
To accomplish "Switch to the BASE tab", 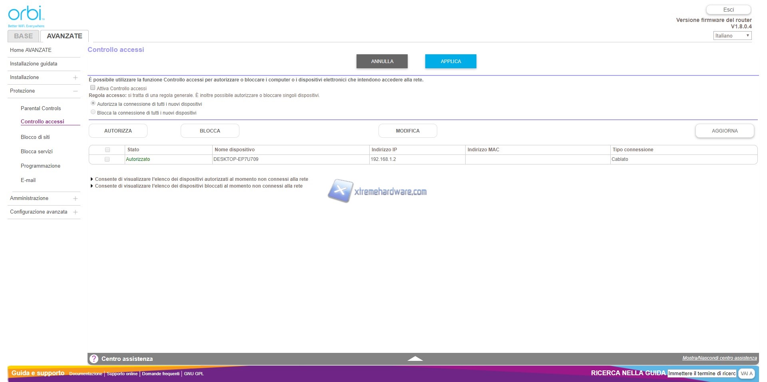I will coord(23,36).
